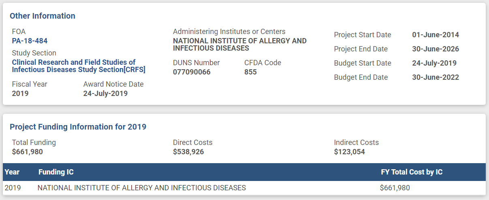This screenshot has width=489, height=200.
Task: Click the date under Award Notice Date
Action: click(x=105, y=94)
